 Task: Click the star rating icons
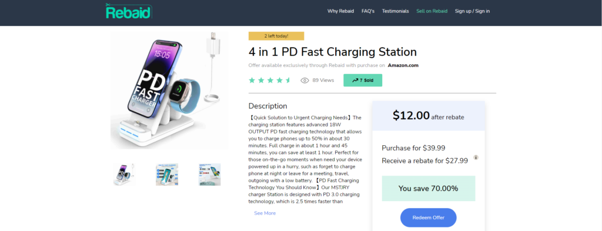point(270,80)
